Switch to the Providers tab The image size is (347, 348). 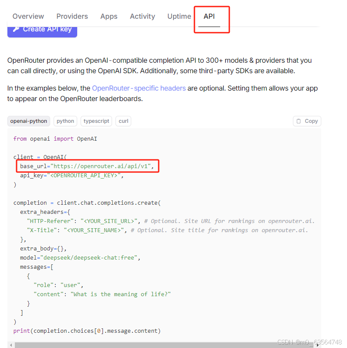72,16
